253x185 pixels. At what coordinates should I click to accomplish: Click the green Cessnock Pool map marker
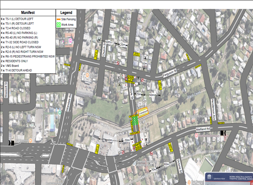coord(60,112)
